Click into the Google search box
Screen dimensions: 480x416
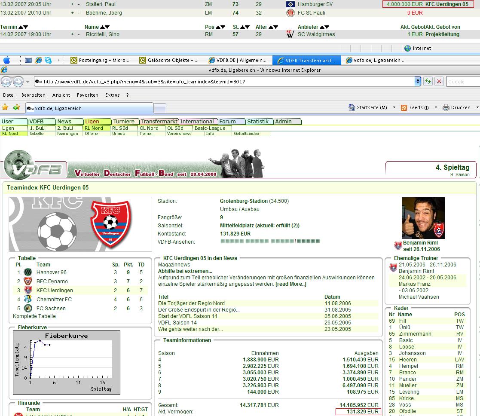coord(463,81)
